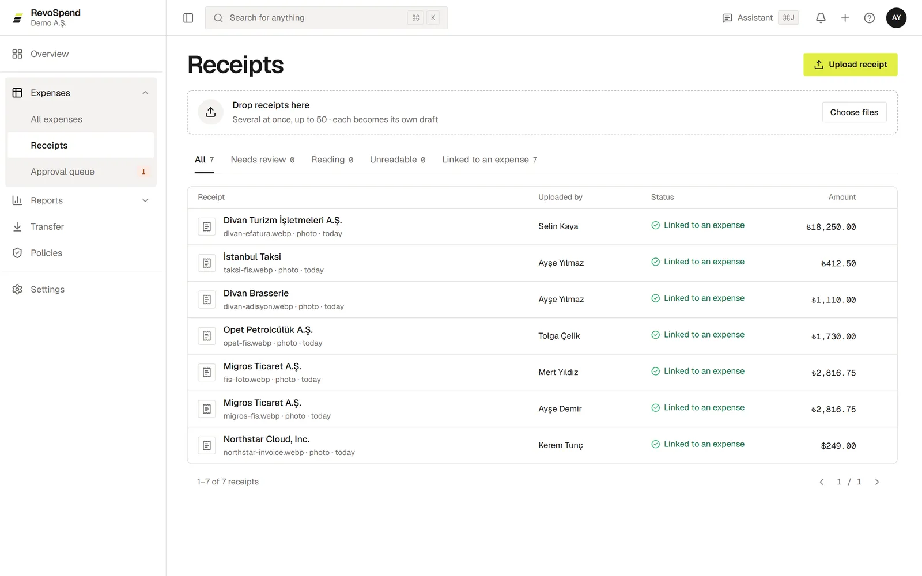
Task: Switch to Needs review tab
Action: pyautogui.click(x=263, y=160)
